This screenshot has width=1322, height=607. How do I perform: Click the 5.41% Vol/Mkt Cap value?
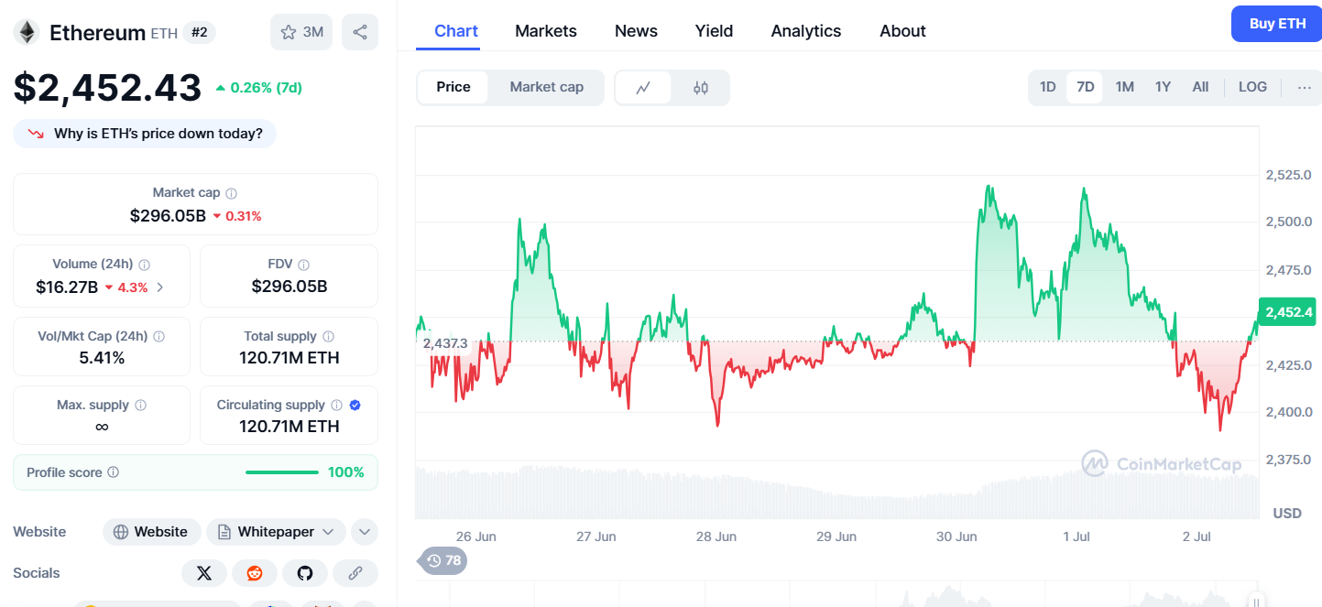point(102,358)
